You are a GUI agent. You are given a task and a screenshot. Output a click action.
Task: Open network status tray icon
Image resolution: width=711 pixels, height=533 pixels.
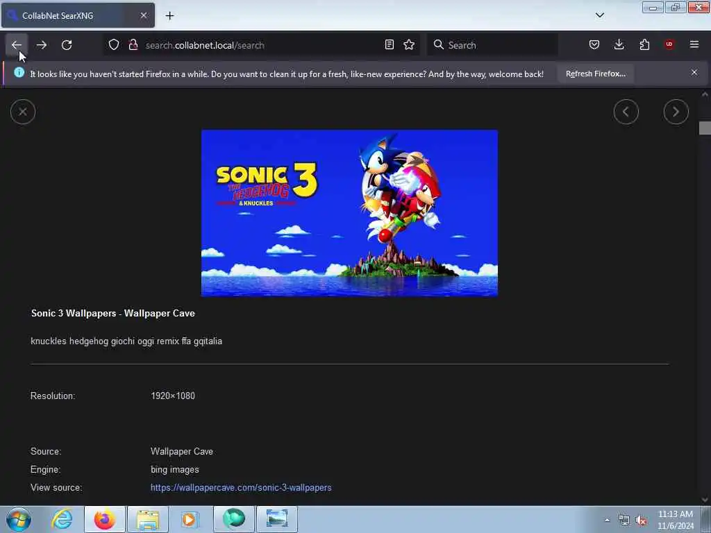click(x=624, y=521)
